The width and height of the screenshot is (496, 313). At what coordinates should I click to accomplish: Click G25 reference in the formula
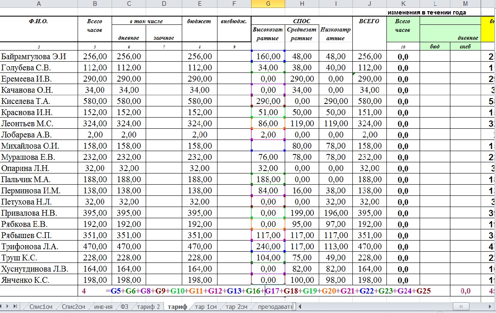point(423,291)
